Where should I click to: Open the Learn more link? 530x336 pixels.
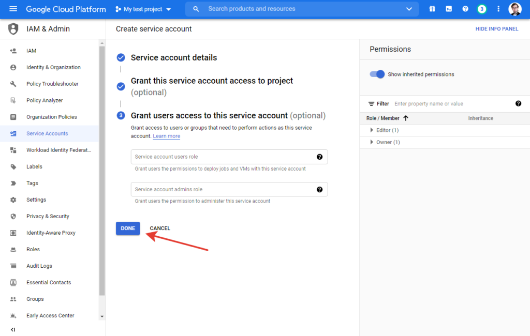click(166, 136)
